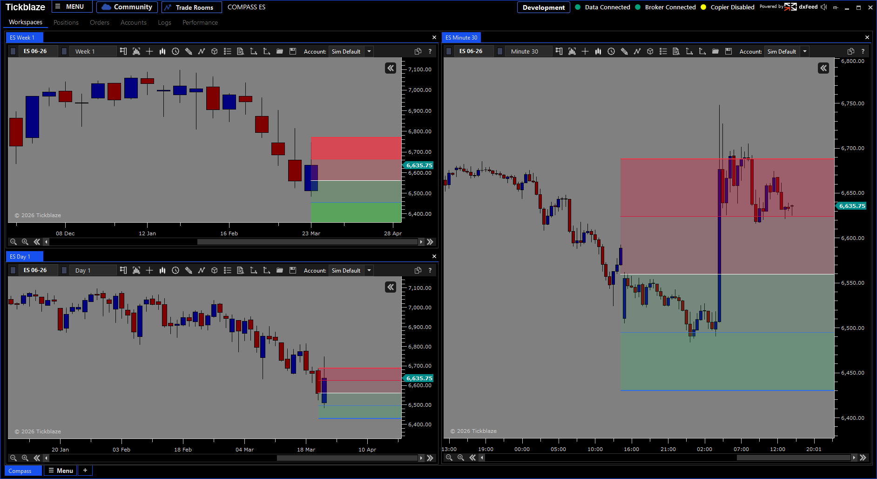Click the help question mark in ES Week 1 toolbar

[x=430, y=51]
